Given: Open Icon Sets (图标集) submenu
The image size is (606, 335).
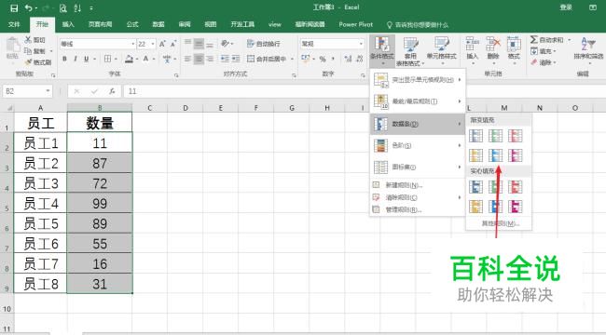Looking at the screenshot, I should click(x=418, y=167).
